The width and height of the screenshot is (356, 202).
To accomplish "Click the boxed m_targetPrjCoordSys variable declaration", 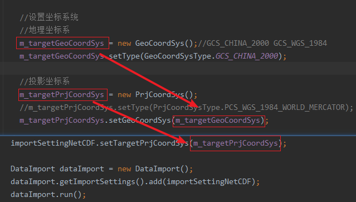I will tap(62, 95).
